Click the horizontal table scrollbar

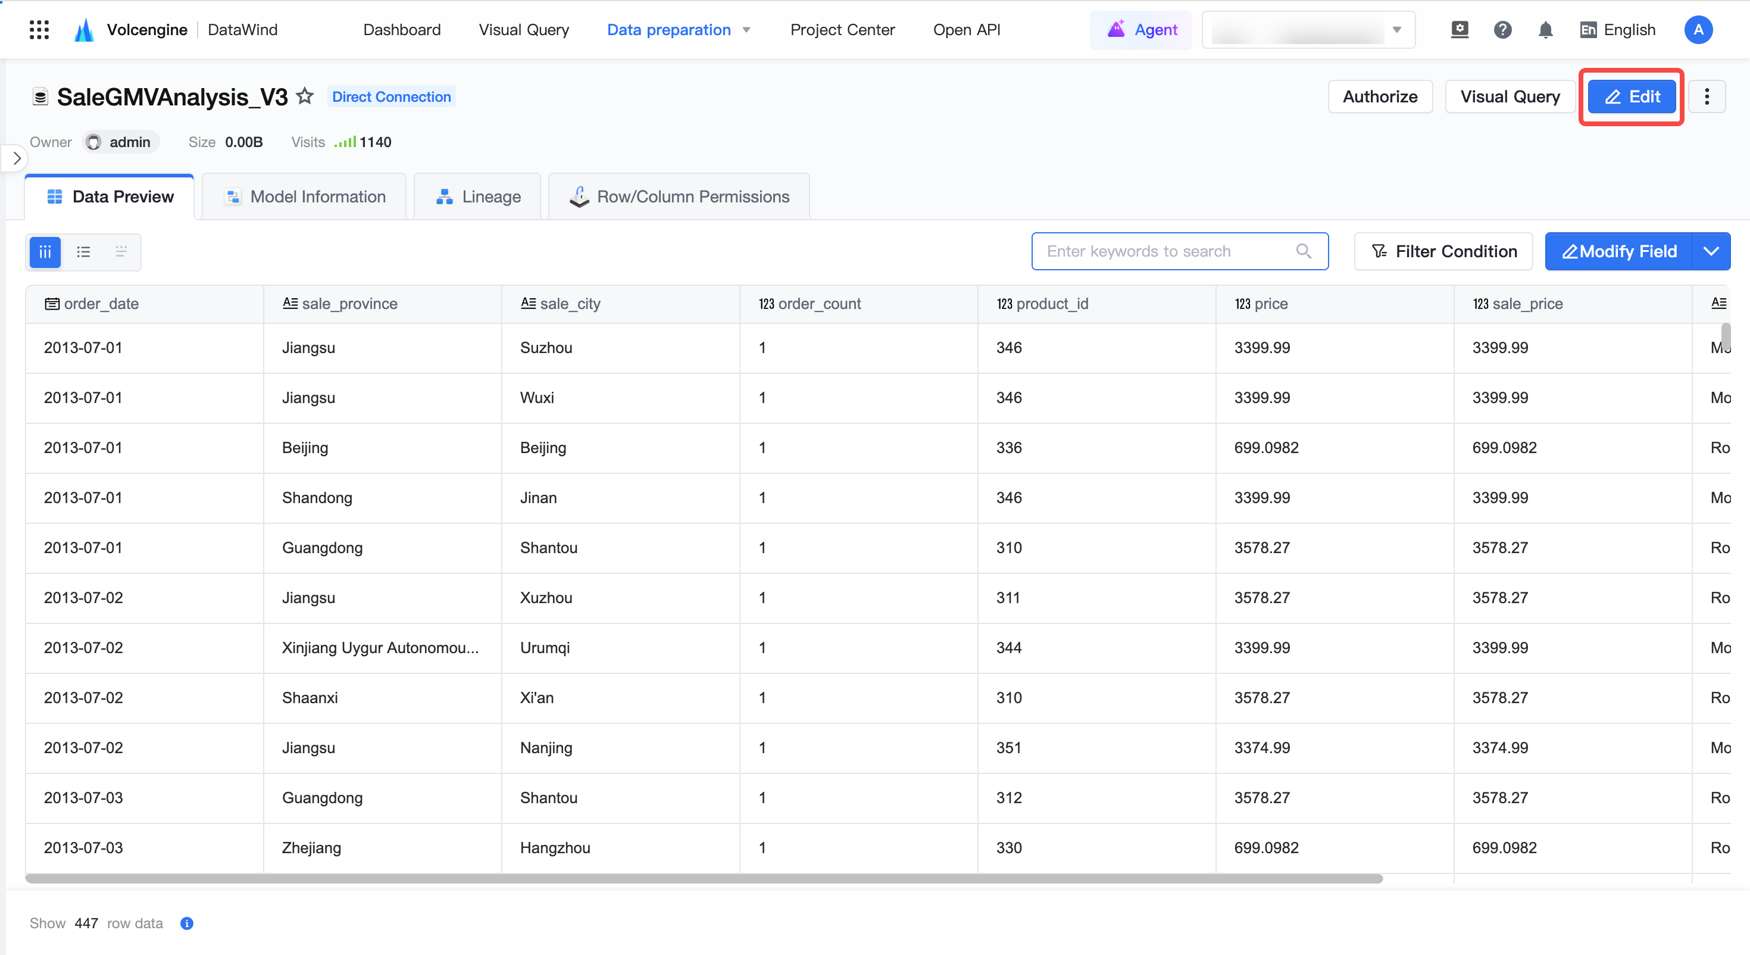(x=704, y=879)
